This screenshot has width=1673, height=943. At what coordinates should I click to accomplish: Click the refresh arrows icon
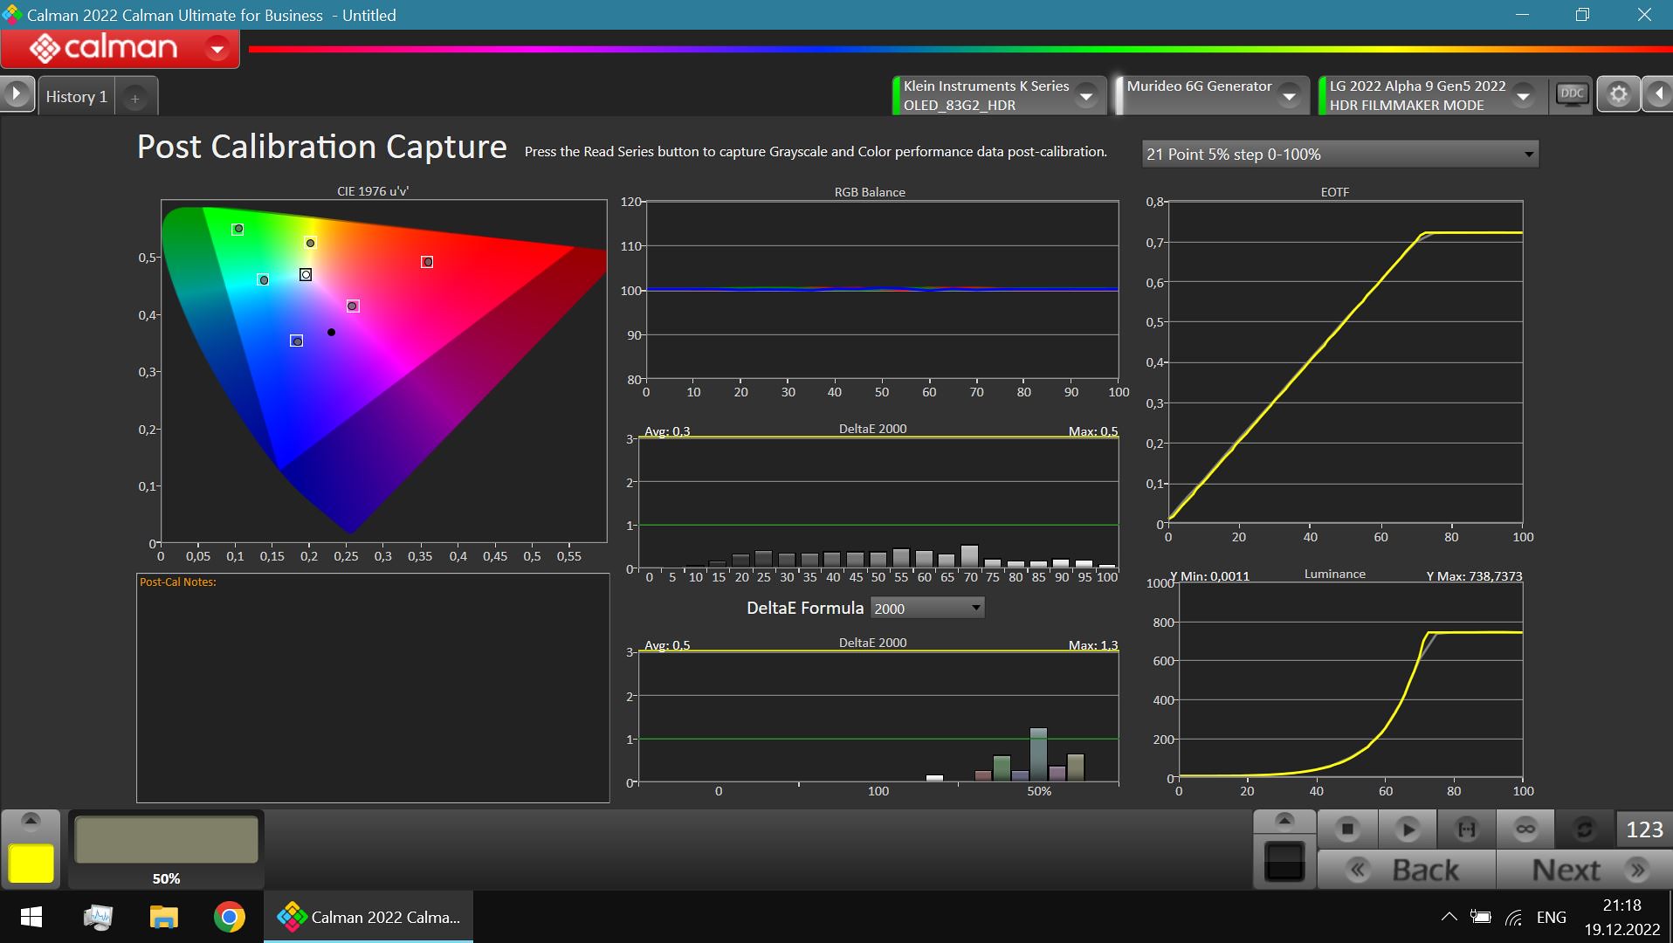[1584, 829]
